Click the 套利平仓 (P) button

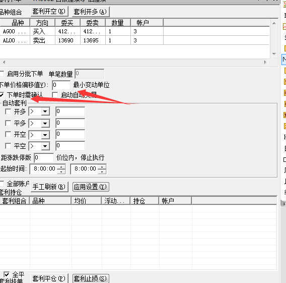49,279
